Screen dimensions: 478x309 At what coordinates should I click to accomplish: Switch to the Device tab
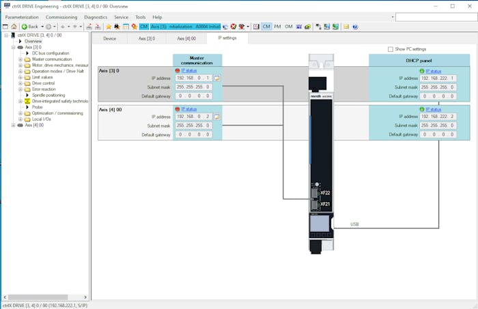pyautogui.click(x=109, y=38)
